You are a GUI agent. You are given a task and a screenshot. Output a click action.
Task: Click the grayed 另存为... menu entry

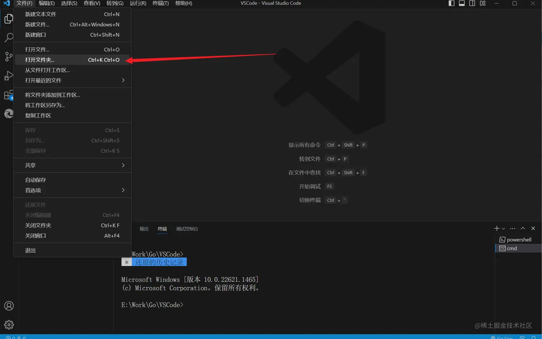click(72, 141)
